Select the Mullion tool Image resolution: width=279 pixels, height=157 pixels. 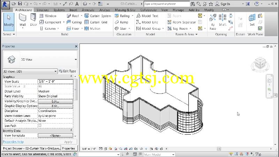92,29
